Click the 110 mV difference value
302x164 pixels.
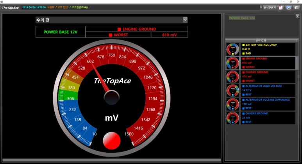(247, 104)
